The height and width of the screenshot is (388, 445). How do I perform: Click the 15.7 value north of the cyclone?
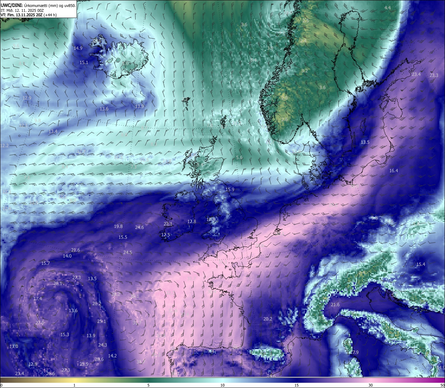[46, 263]
